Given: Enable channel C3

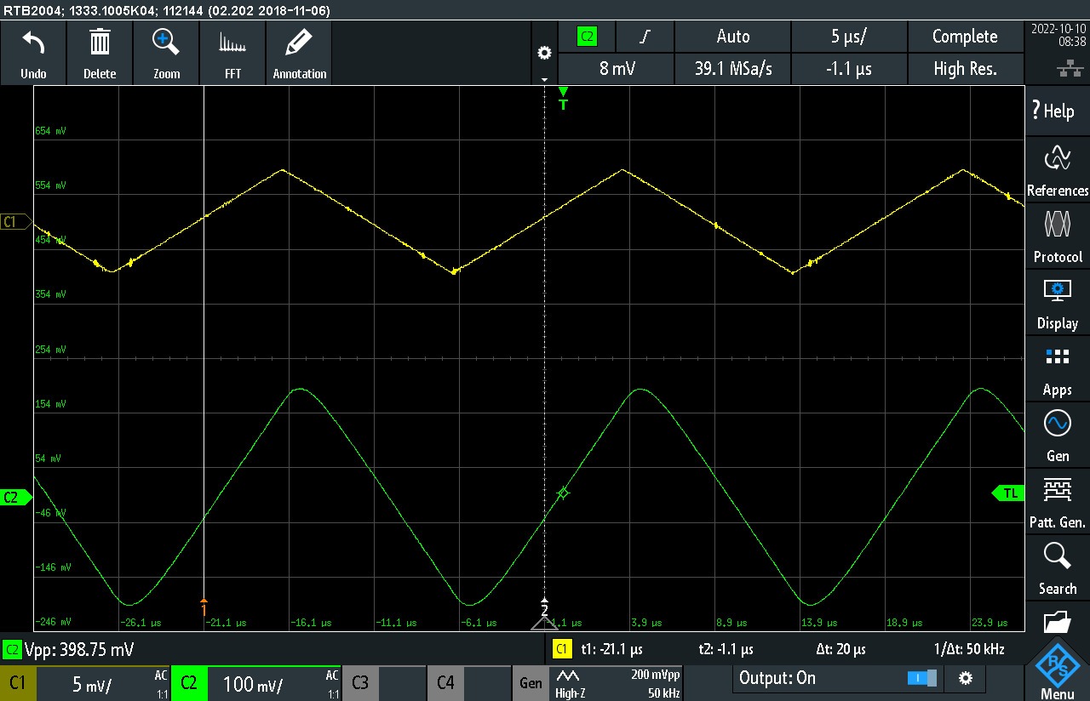Looking at the screenshot, I should click(360, 683).
